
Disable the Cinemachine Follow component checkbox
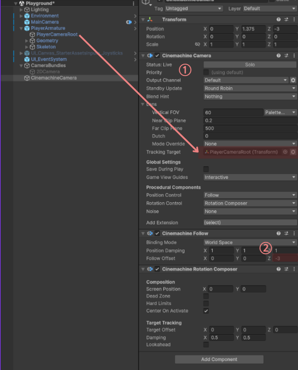[x=157, y=234]
